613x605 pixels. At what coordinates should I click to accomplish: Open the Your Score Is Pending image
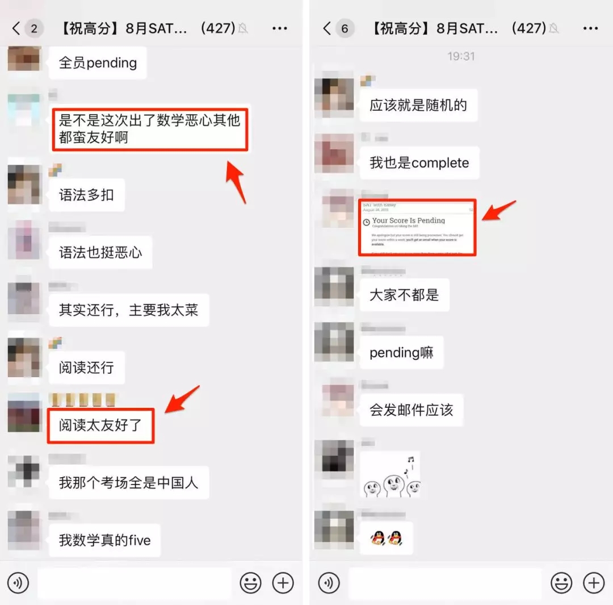click(x=417, y=227)
